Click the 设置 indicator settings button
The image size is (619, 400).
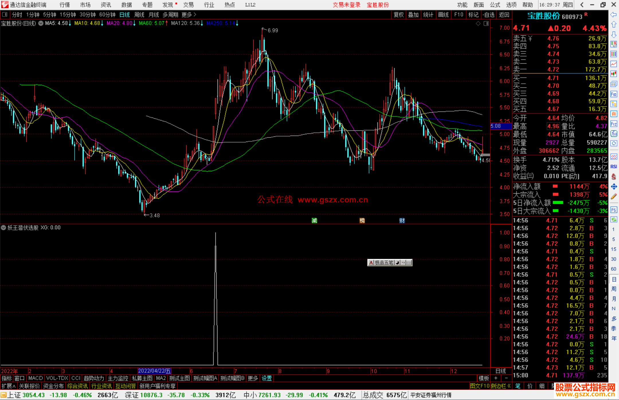pyautogui.click(x=267, y=378)
